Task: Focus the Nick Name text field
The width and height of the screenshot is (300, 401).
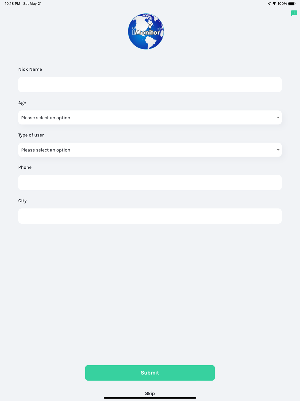Action: tap(150, 84)
